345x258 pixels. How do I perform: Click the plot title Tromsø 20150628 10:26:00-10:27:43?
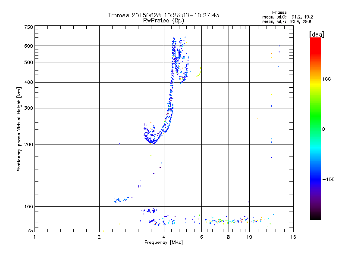tap(163, 15)
